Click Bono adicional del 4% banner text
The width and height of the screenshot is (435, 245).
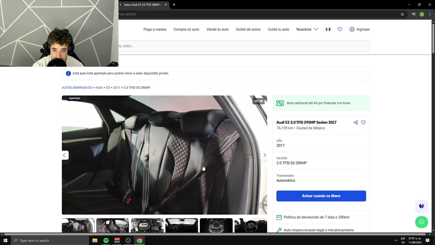318,103
